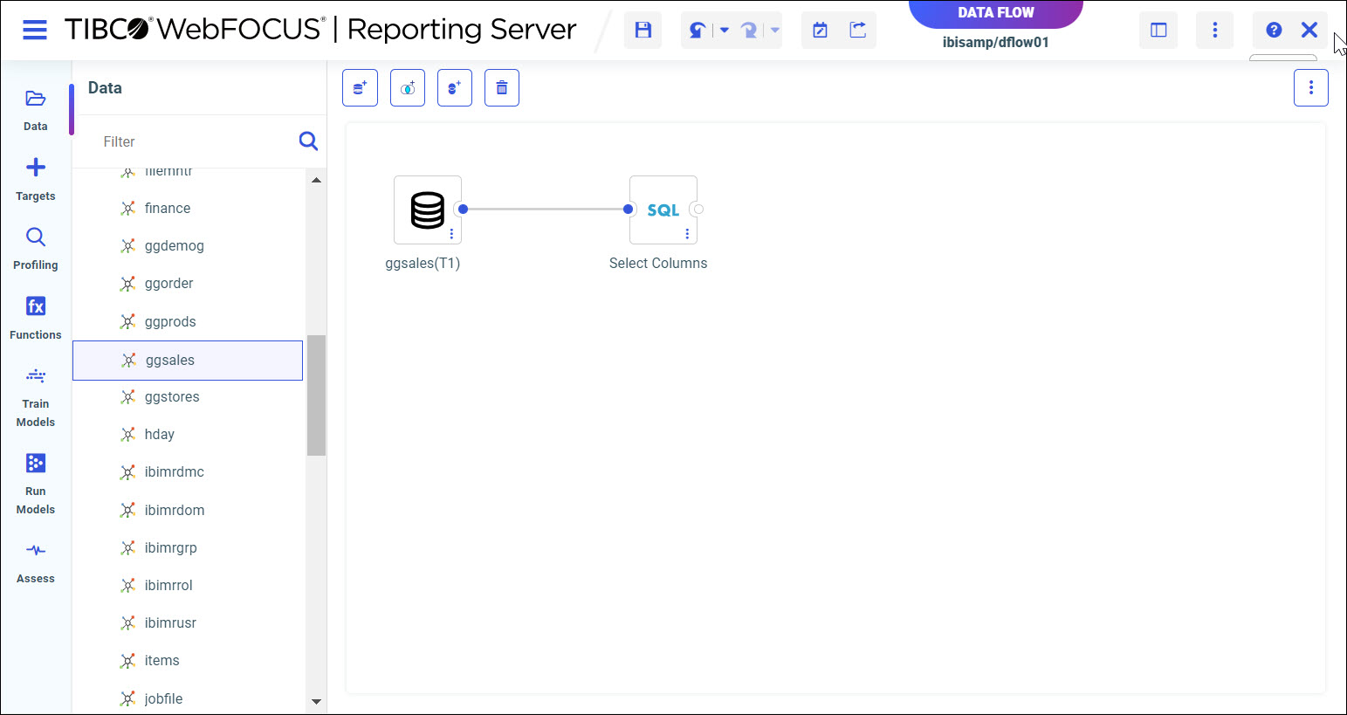Viewport: 1347px width, 715px height.
Task: Click the ggsales node output connector dot
Action: pyautogui.click(x=463, y=210)
